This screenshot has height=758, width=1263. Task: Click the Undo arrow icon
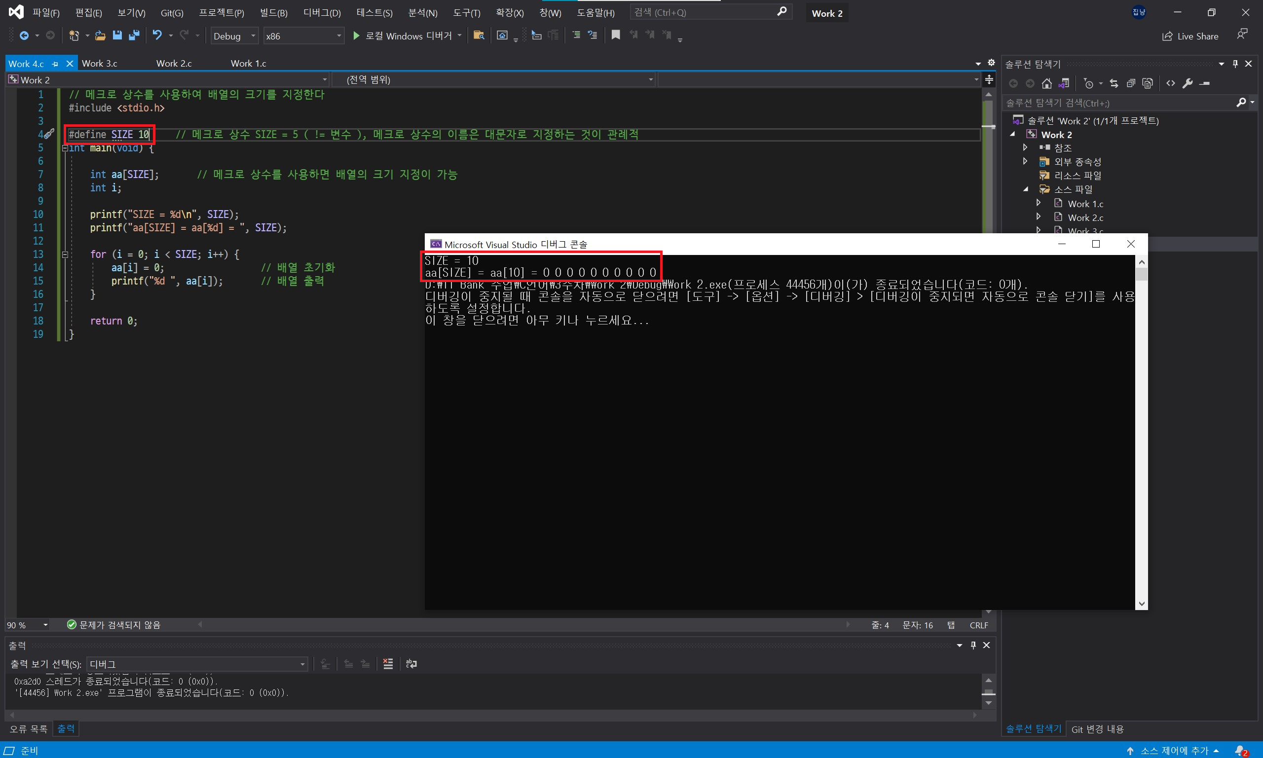(157, 35)
